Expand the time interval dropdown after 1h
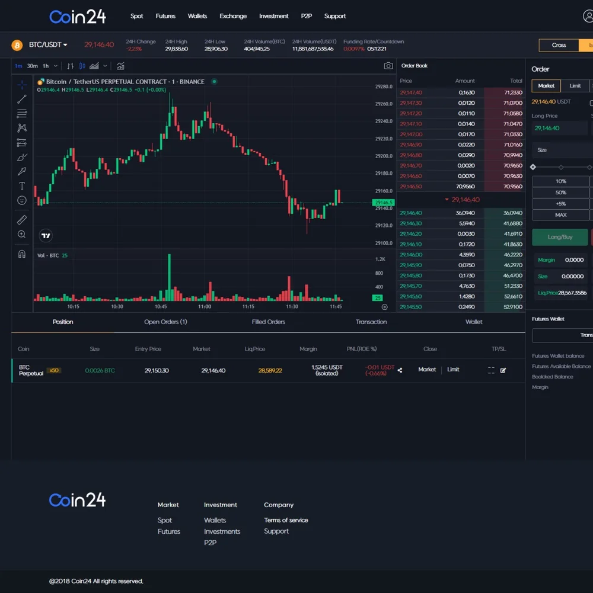Viewport: 593px width, 593px height. coord(56,66)
